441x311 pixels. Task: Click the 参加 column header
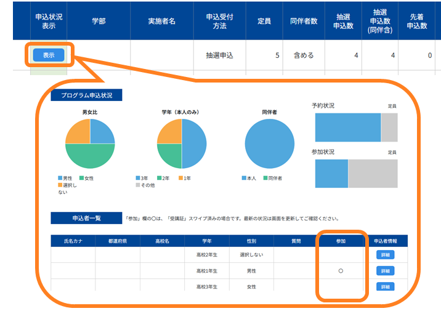coord(341,241)
